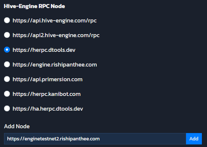Click the https://engine.rishipanthee.com label text
This screenshot has height=147, width=207.
pos(55,65)
